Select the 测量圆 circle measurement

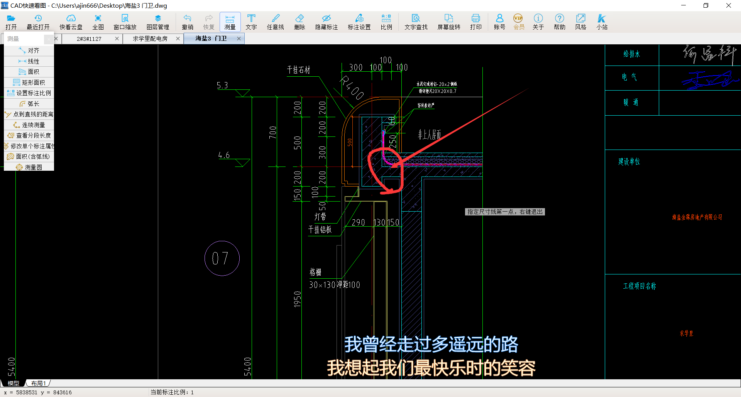pyautogui.click(x=29, y=167)
